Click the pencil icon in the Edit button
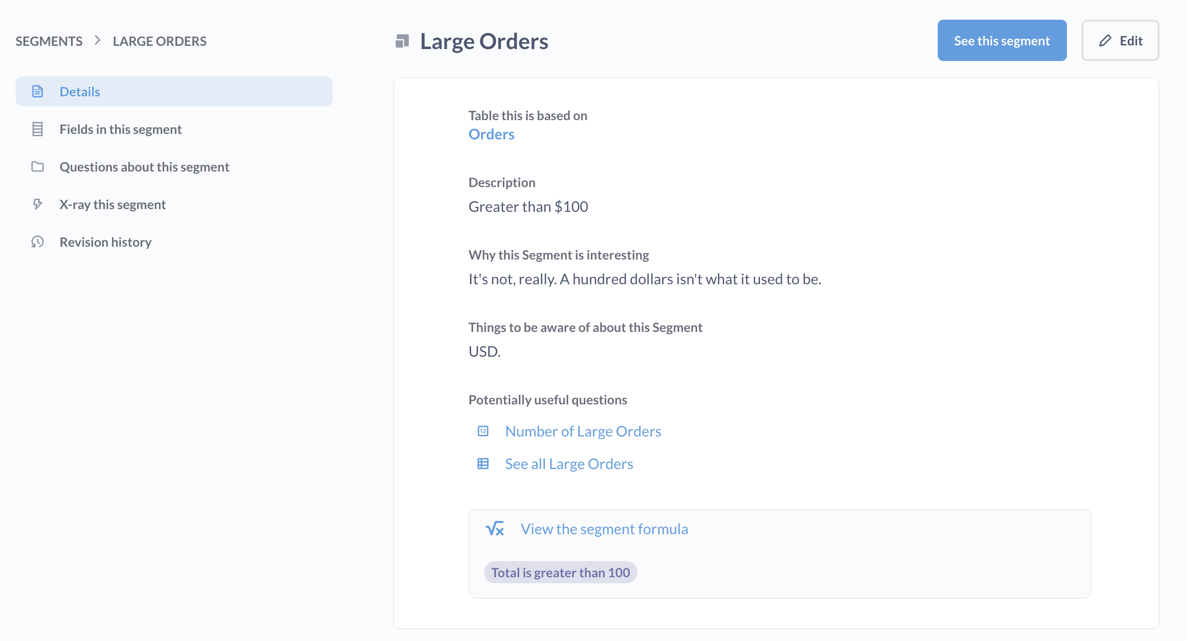Viewport: 1187px width, 641px height. [1105, 41]
